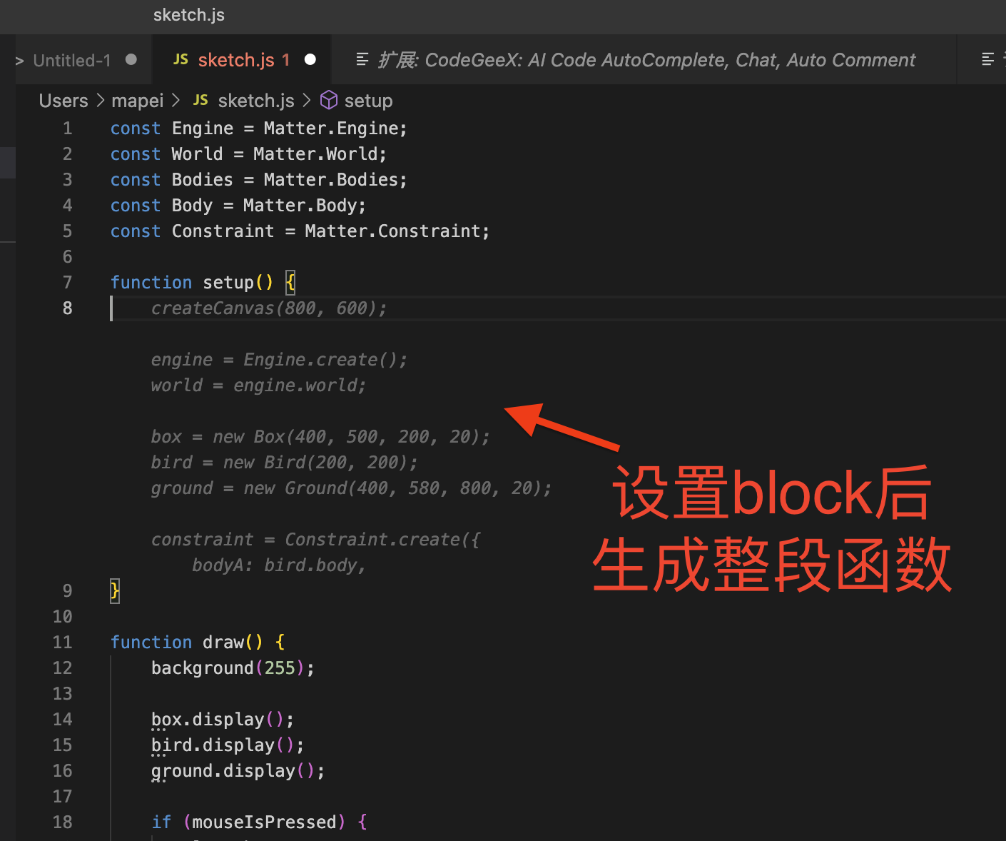Switch to the Untitled-1 tab
The width and height of the screenshot is (1006, 841).
[x=72, y=61]
